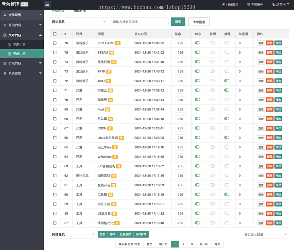The width and height of the screenshot is (294, 250).
Task: Click the thumbnail badge beside 图标素材
Action: pyautogui.click(x=114, y=176)
